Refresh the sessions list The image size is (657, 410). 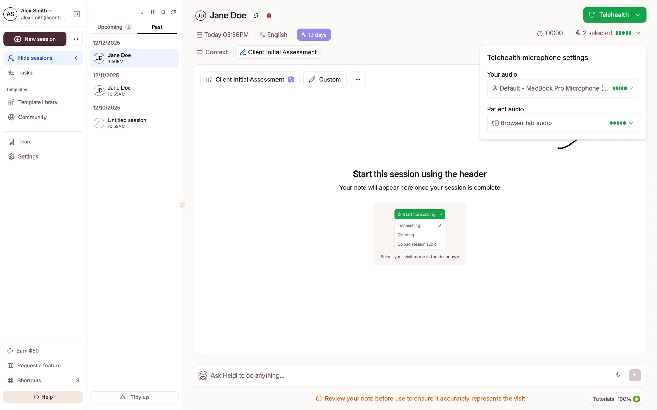pos(173,12)
